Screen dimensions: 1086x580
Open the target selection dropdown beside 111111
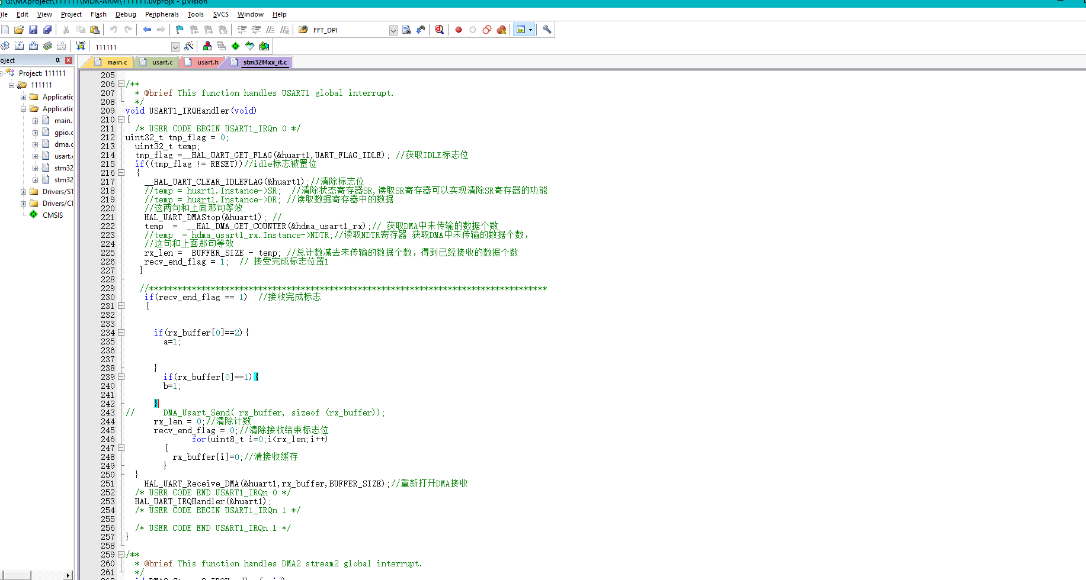point(175,46)
